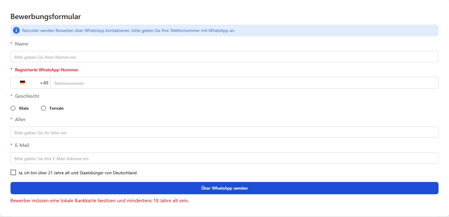
Task: Click the Alter field label
Action: [20, 120]
